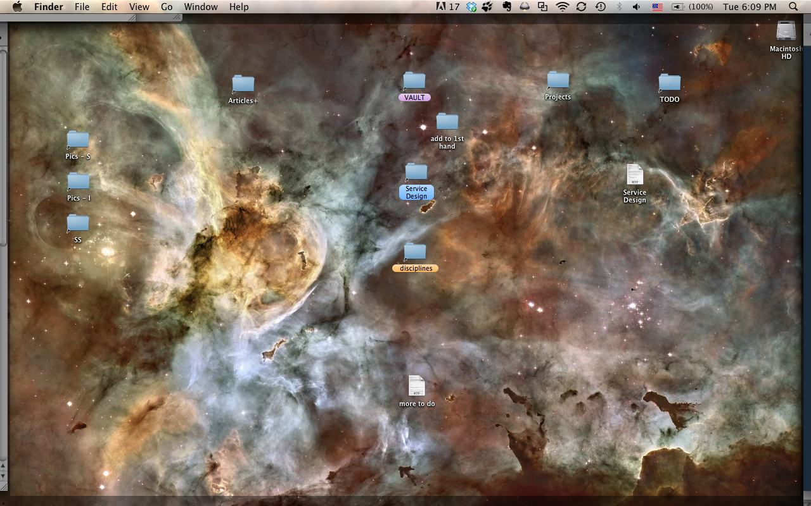The image size is (811, 506).
Task: Open the Time Machine status menu
Action: [601, 7]
